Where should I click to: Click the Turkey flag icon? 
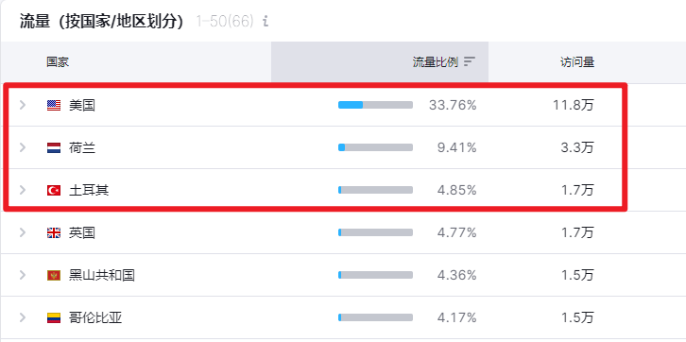(x=54, y=190)
